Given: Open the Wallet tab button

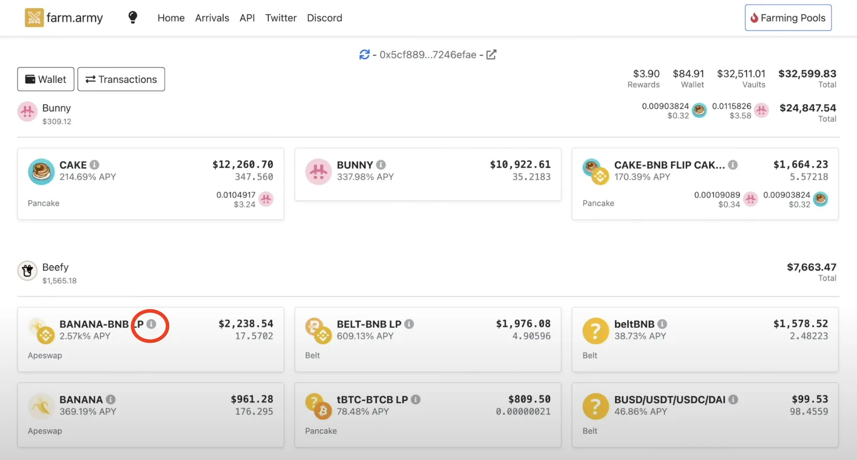Looking at the screenshot, I should click(46, 79).
